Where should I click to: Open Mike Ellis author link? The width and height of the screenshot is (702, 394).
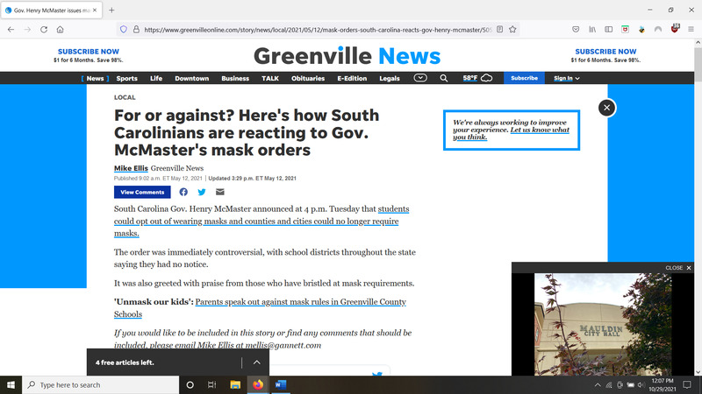click(x=130, y=168)
